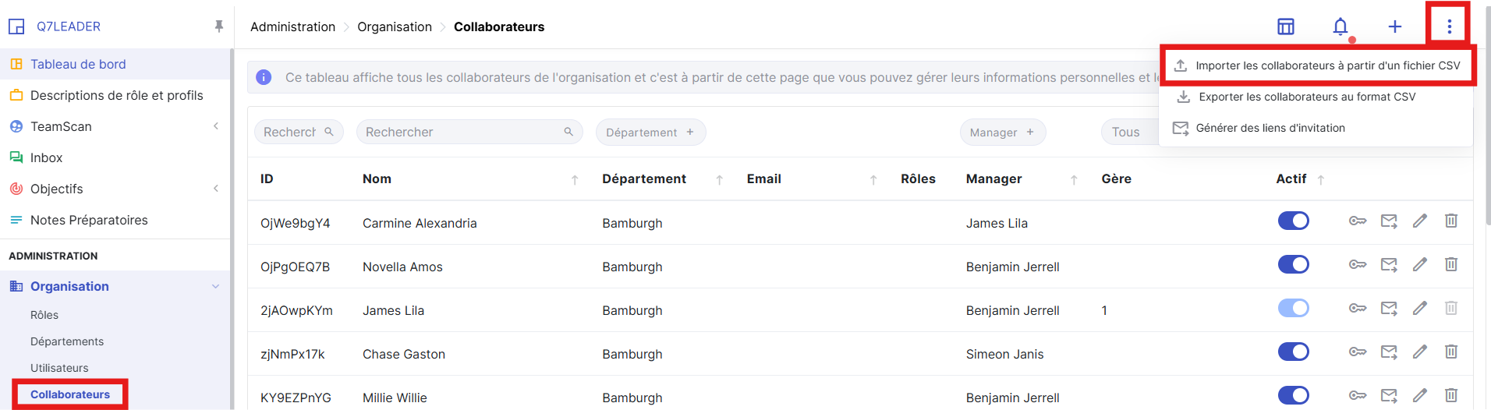Open the Département filter dropdown
Viewport: 1491px width, 410px height.
pos(650,133)
